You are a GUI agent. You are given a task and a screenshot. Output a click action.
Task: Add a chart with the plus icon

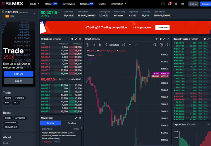(x=156, y=39)
